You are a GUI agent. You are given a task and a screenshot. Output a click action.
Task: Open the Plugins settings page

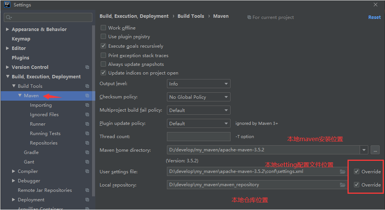tap(20, 58)
